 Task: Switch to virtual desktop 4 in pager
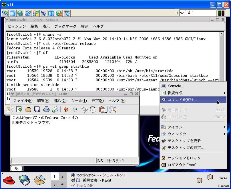click(62, 184)
